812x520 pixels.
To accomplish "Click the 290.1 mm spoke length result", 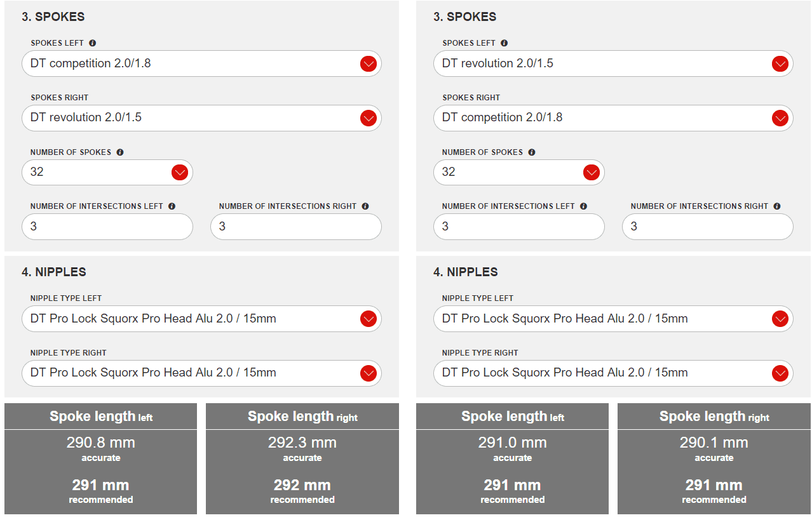I will tap(714, 443).
